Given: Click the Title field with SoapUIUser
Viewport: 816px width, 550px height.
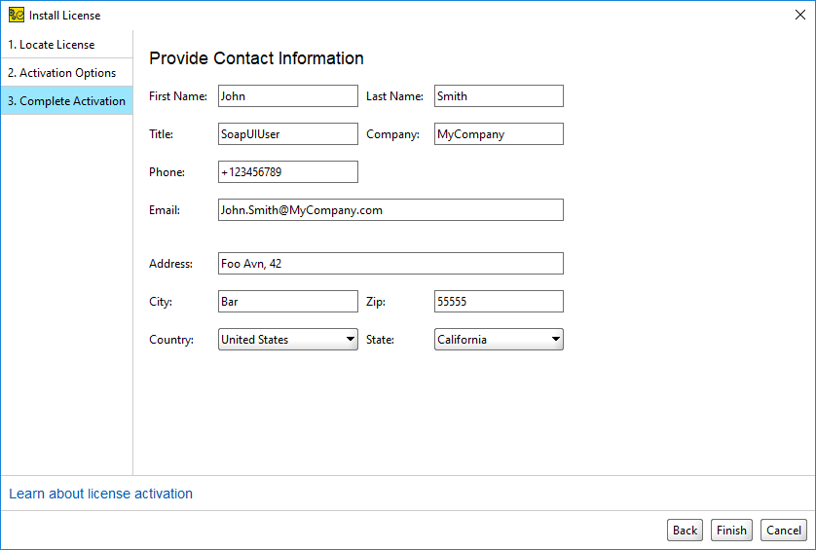Looking at the screenshot, I should [x=288, y=133].
